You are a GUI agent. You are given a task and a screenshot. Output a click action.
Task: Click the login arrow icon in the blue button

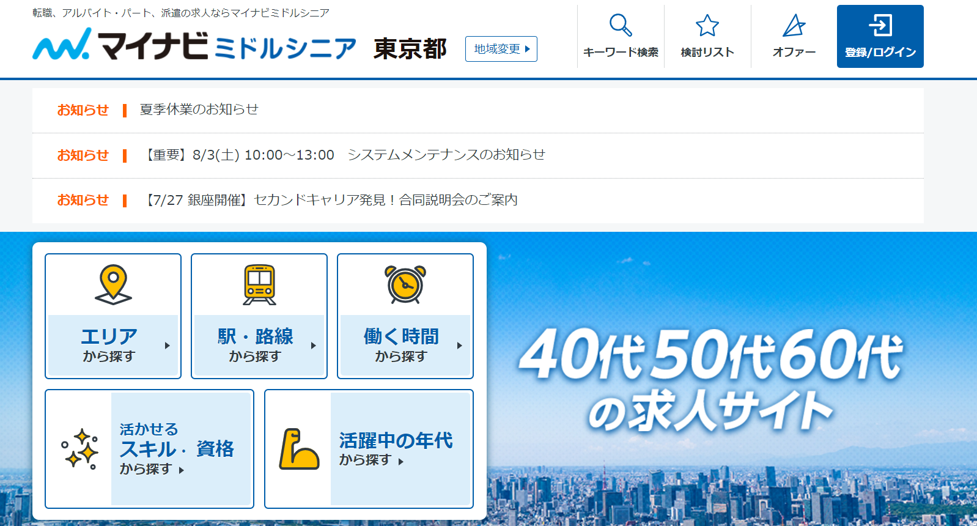(x=880, y=26)
